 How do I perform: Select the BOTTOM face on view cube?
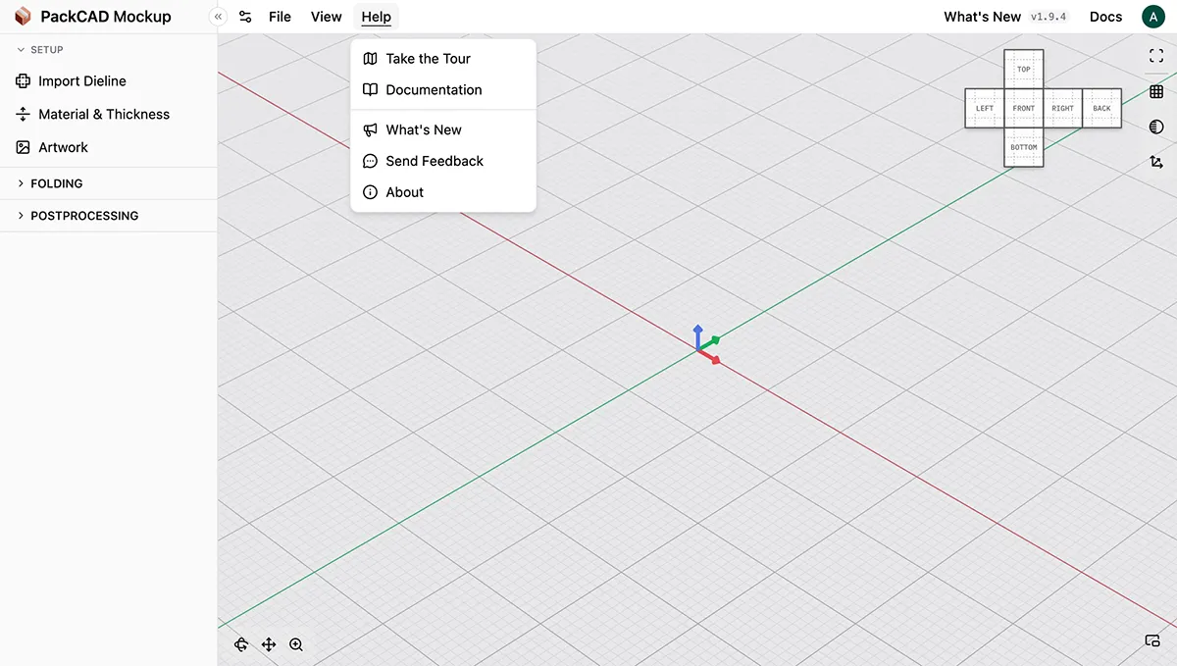[1024, 147]
